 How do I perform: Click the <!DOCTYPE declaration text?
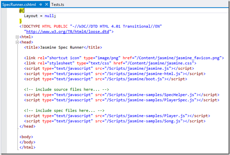click(x=91, y=26)
